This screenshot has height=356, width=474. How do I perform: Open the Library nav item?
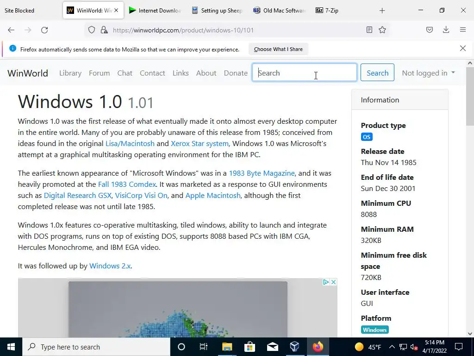(x=70, y=73)
